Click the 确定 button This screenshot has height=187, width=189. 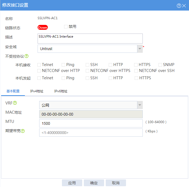point(94,183)
